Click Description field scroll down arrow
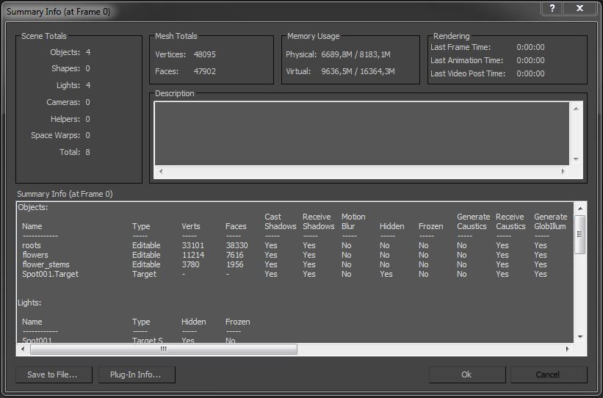The image size is (603, 398). point(576,159)
